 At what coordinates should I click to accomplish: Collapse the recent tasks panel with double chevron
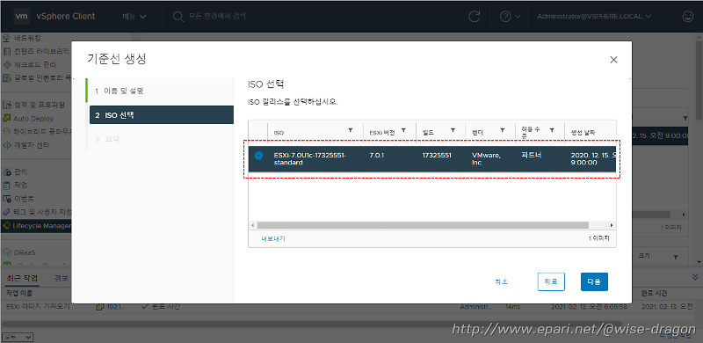695,276
